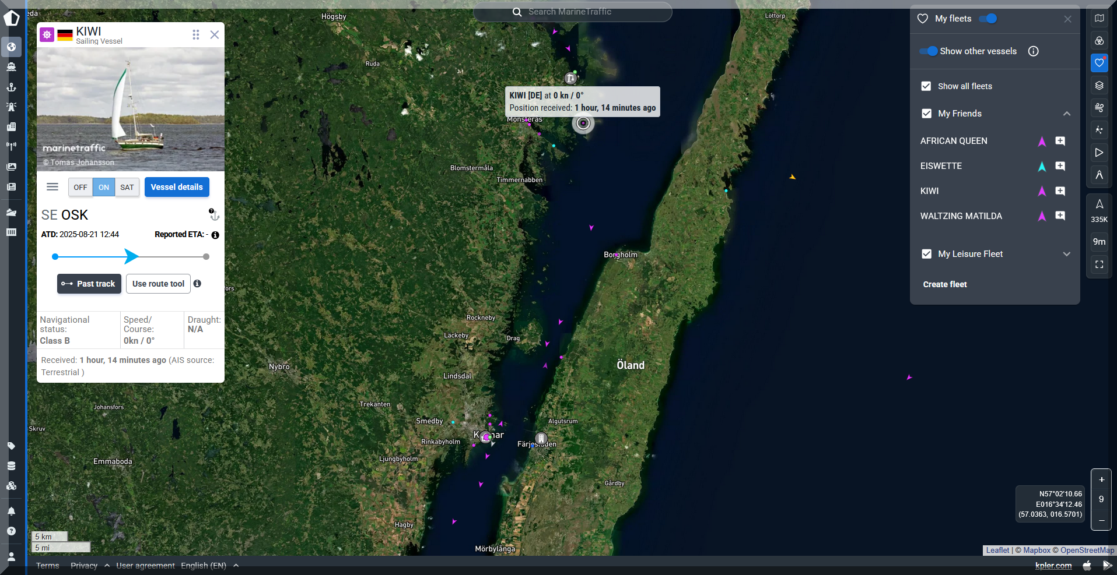Click the Past track button
Screen dimensions: 1117x575
tap(89, 284)
